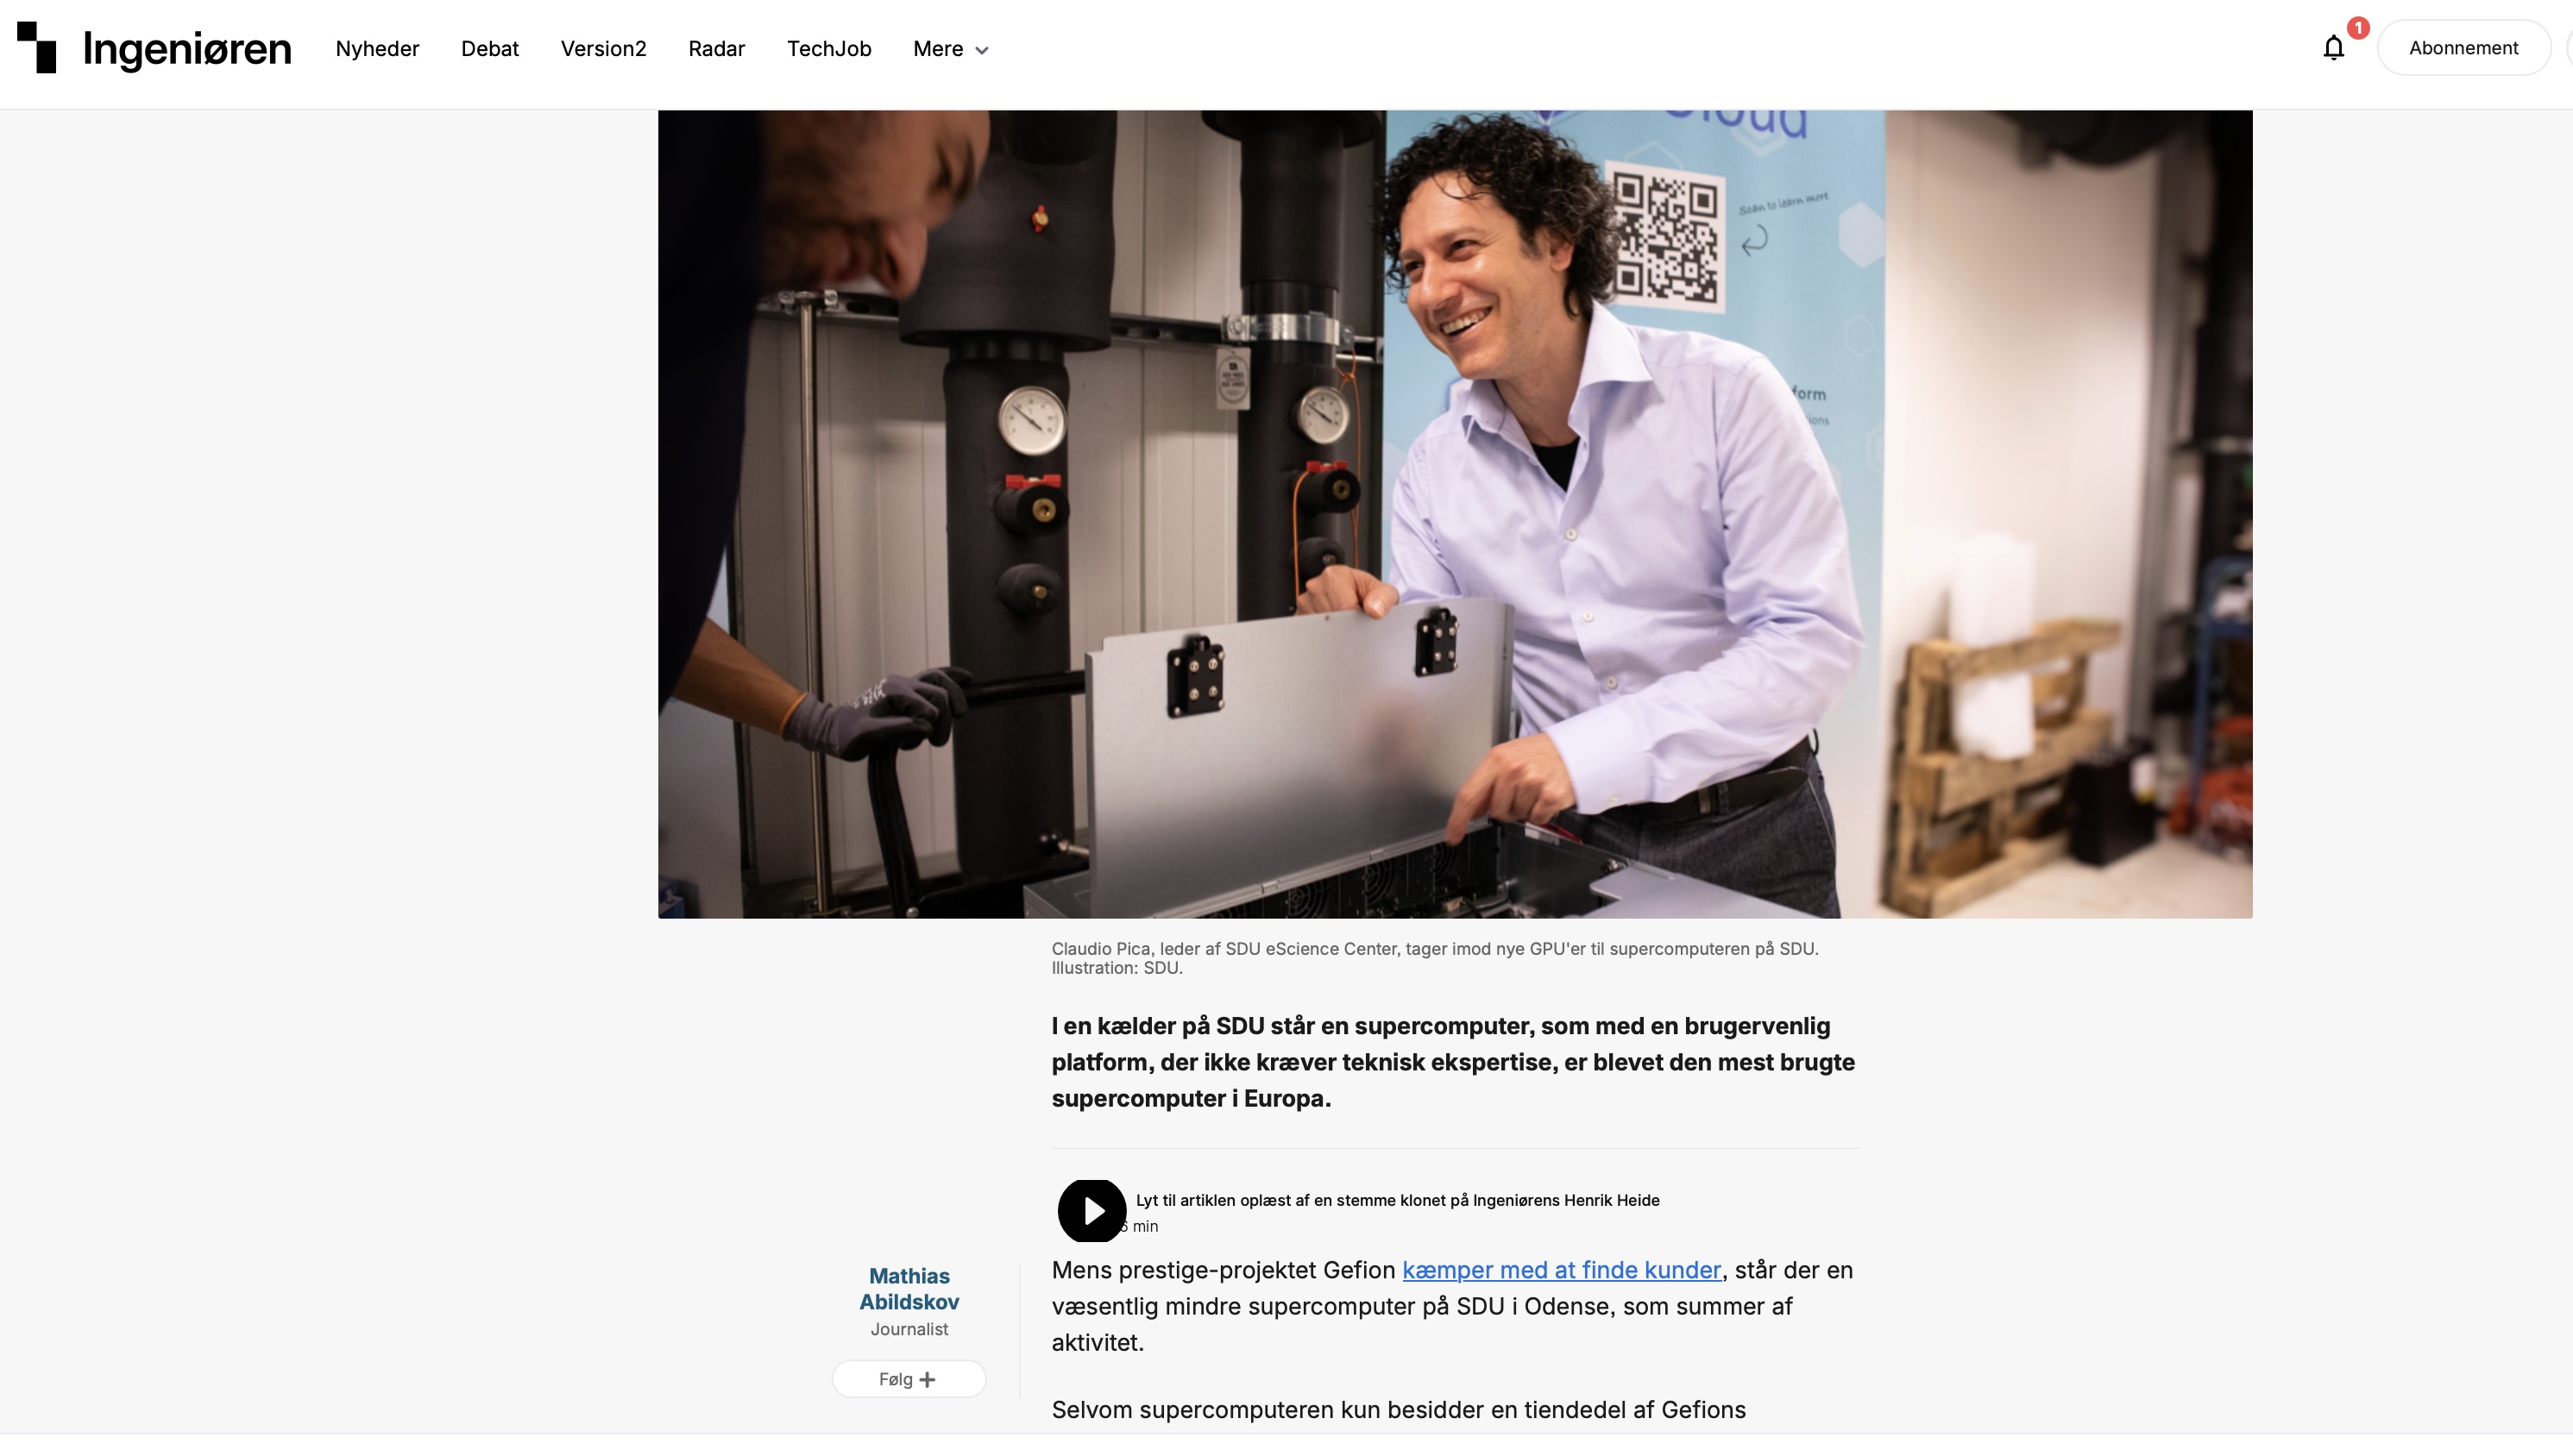Click the Ingeniøren wordmark to go home

coord(187,49)
